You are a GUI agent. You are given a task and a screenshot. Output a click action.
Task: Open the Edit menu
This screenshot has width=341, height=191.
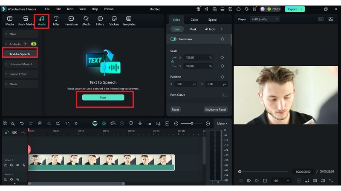pos(58,9)
